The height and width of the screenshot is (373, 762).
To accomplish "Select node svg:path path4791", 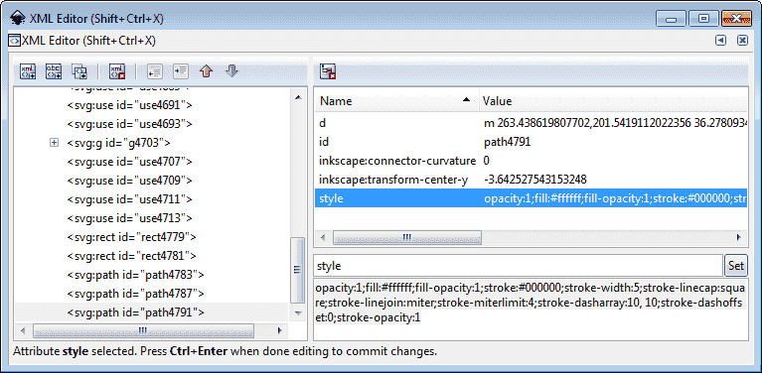I will tap(135, 312).
